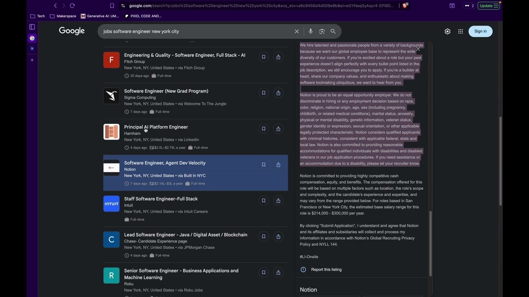The image size is (529, 297).
Task: Open Principal AI Platform Engineer listing
Action: tap(156, 127)
